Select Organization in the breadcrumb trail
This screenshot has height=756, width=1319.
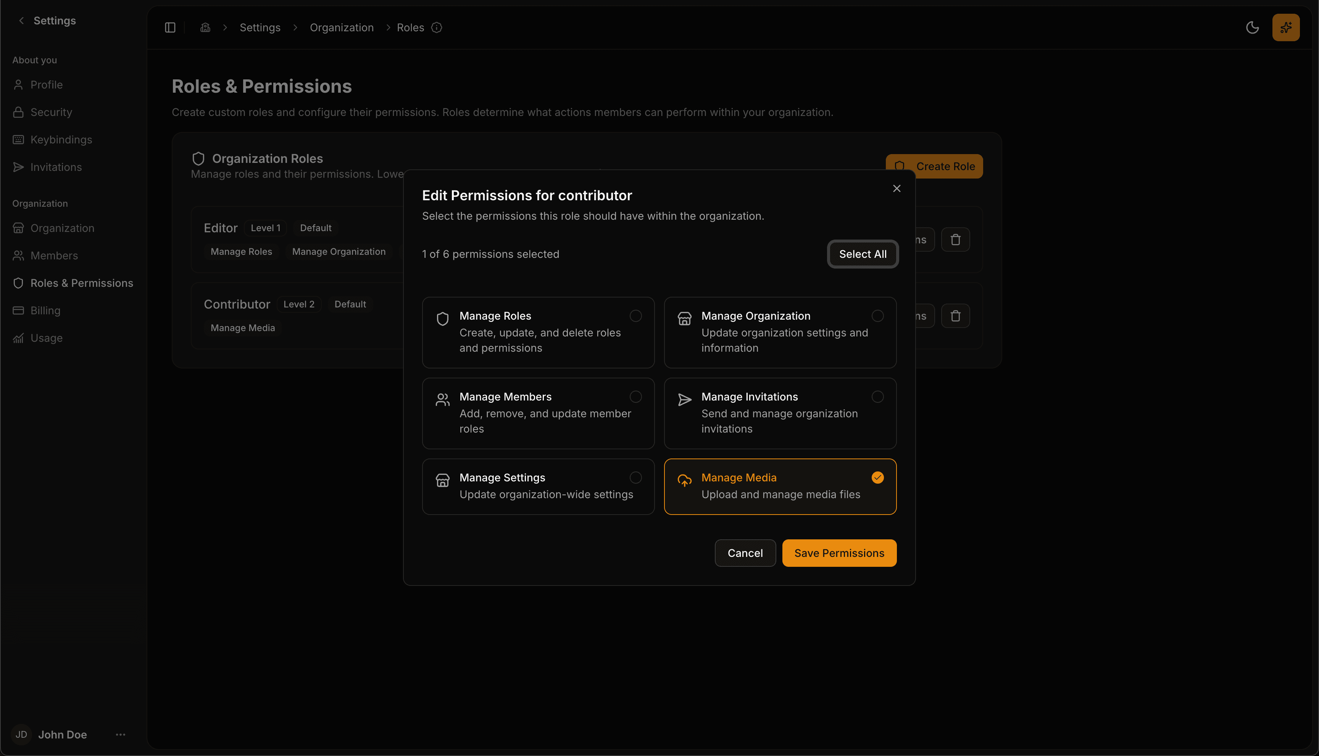[x=341, y=27]
